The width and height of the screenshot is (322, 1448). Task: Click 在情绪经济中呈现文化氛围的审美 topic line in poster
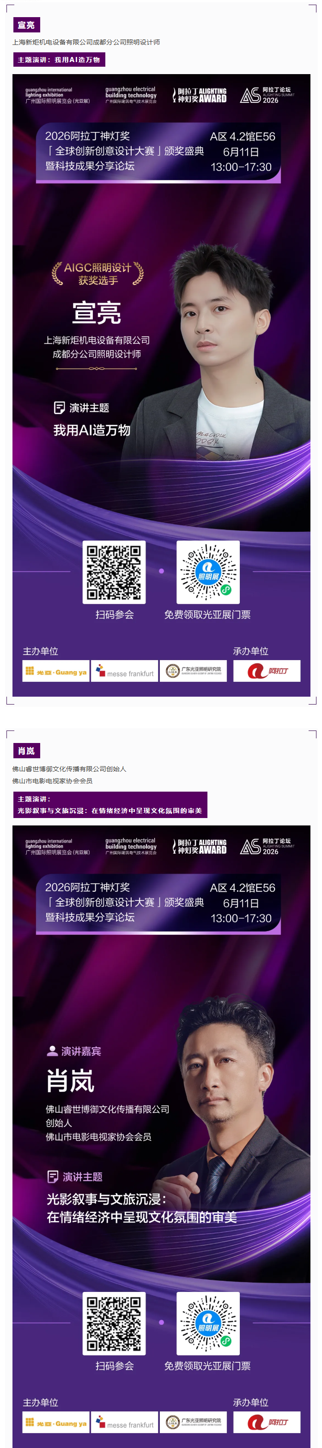(142, 1217)
